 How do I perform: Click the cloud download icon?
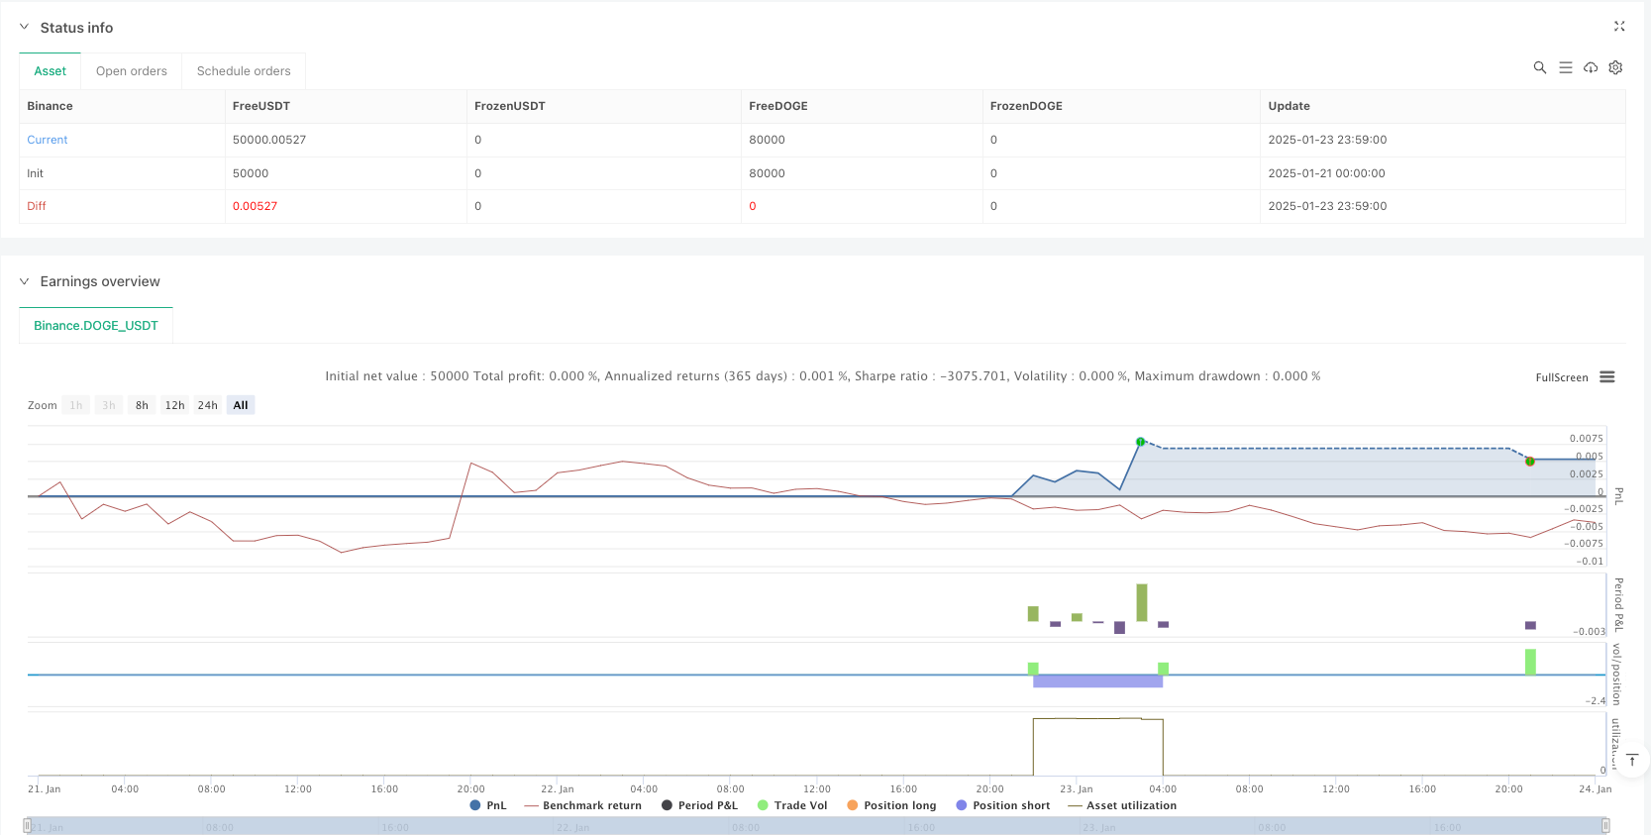click(x=1591, y=67)
